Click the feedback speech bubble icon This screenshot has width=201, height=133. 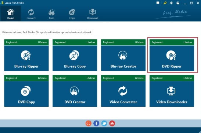(x=158, y=3)
